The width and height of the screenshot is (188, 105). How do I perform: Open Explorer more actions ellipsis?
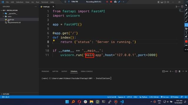[36, 6]
